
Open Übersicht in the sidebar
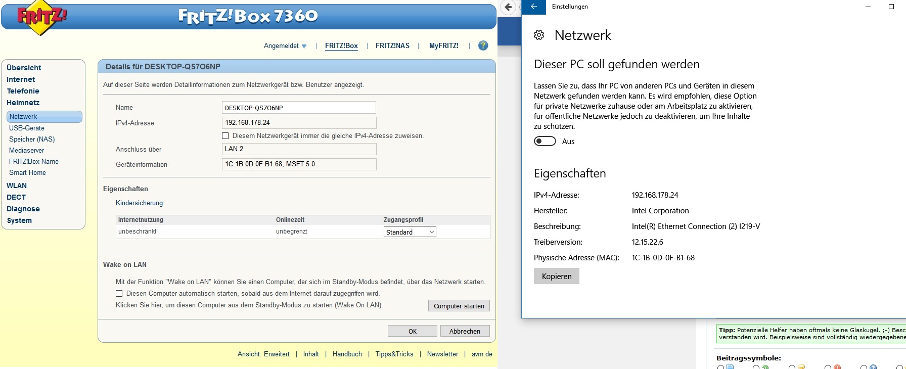[x=24, y=68]
